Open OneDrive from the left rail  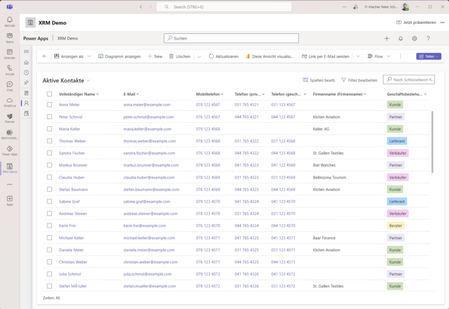pyautogui.click(x=9, y=102)
